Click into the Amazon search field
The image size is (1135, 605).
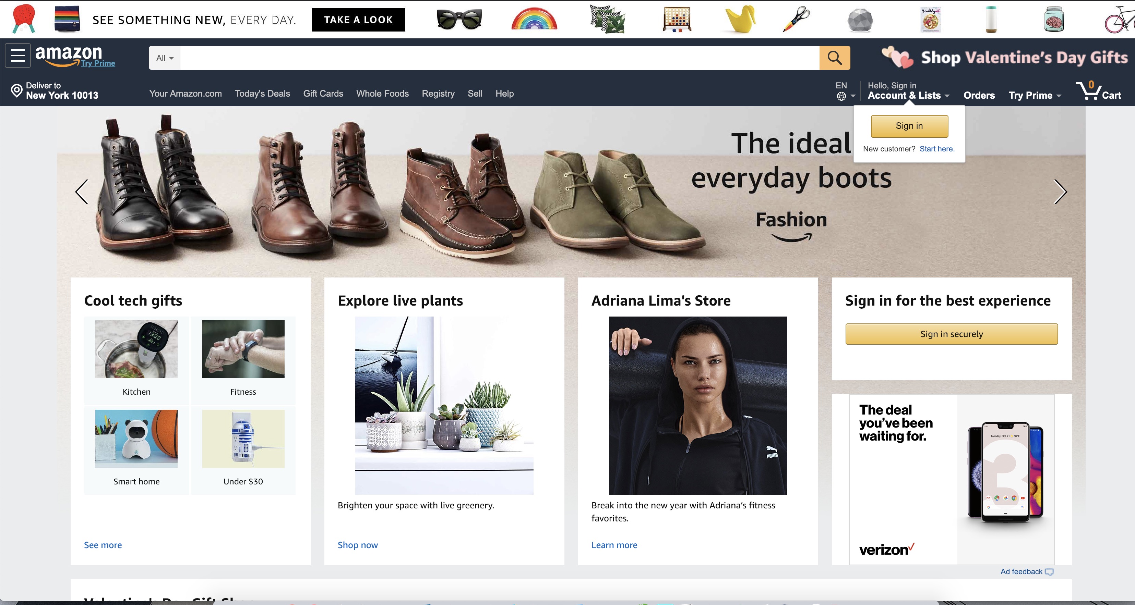tap(499, 58)
